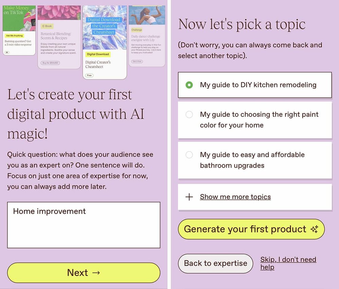The image size is (339, 289).
Task: Click the Free pill on Cheatsheet card
Action: (x=89, y=75)
